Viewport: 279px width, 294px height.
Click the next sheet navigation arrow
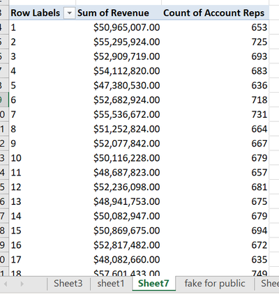[22, 284]
